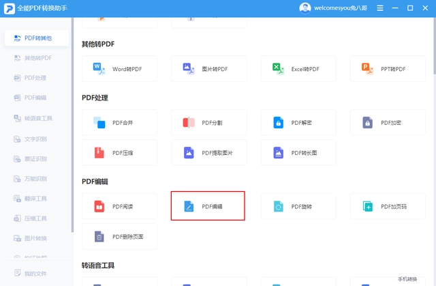The height and width of the screenshot is (286, 436).
Task: Open the PDF提取图片 tool
Action: (209, 153)
